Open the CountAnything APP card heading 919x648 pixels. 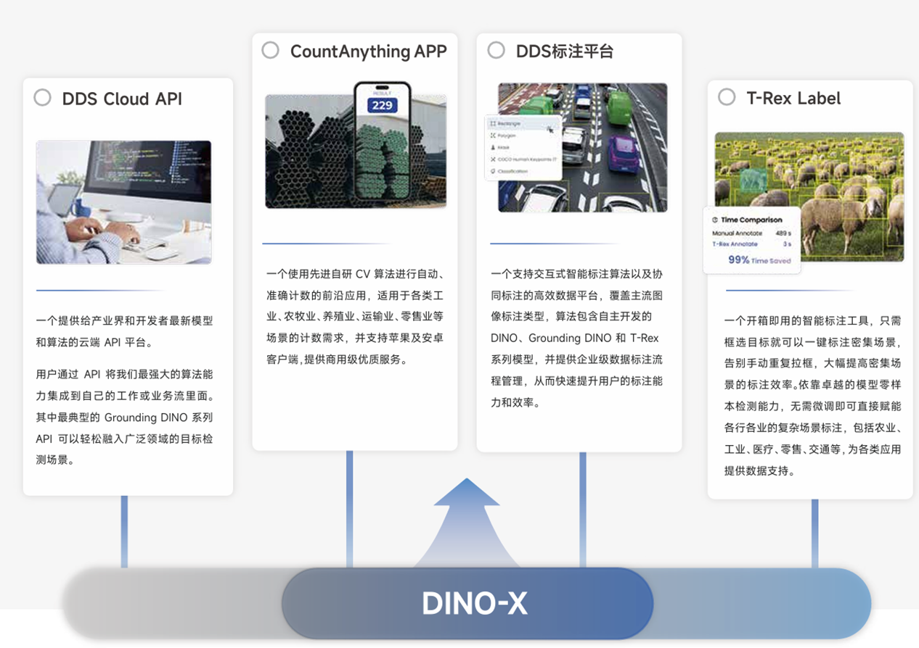[370, 51]
